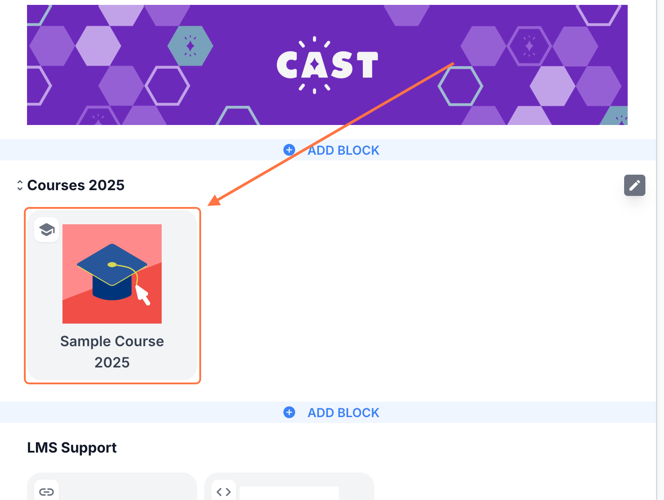Select the Courses 2025 section heading
This screenshot has width=664, height=500.
[76, 185]
